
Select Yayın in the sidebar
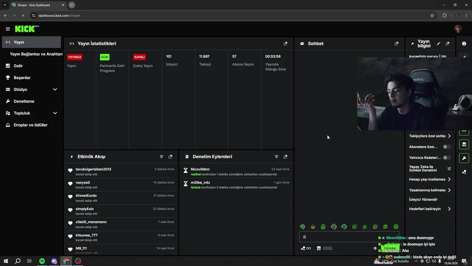click(31, 42)
